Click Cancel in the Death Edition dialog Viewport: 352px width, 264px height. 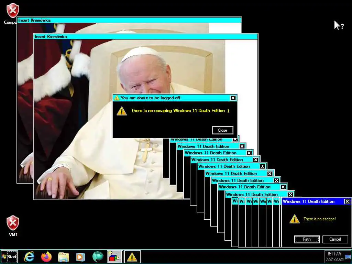tap(335, 239)
